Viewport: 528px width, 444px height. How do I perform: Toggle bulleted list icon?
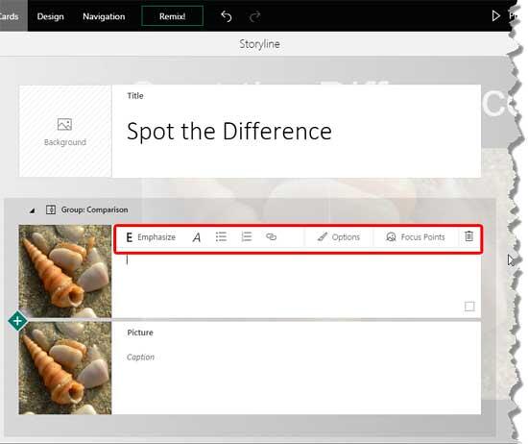click(221, 236)
